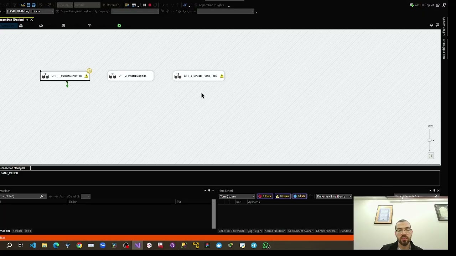Click the pin icon of Hata Listesi panel
The image size is (456, 256).
point(434,191)
